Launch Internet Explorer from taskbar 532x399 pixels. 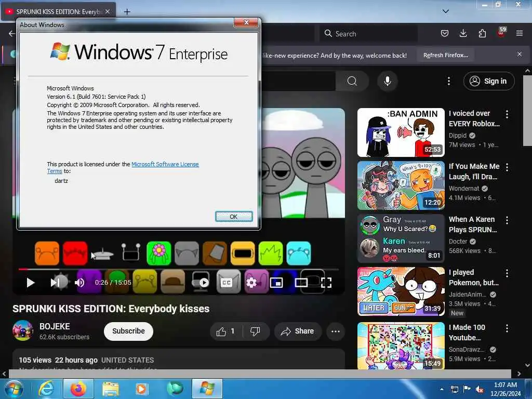point(46,389)
